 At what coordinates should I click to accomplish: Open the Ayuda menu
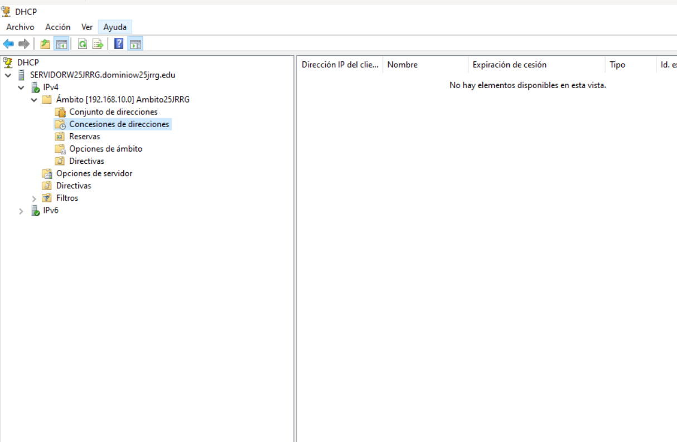pyautogui.click(x=115, y=27)
